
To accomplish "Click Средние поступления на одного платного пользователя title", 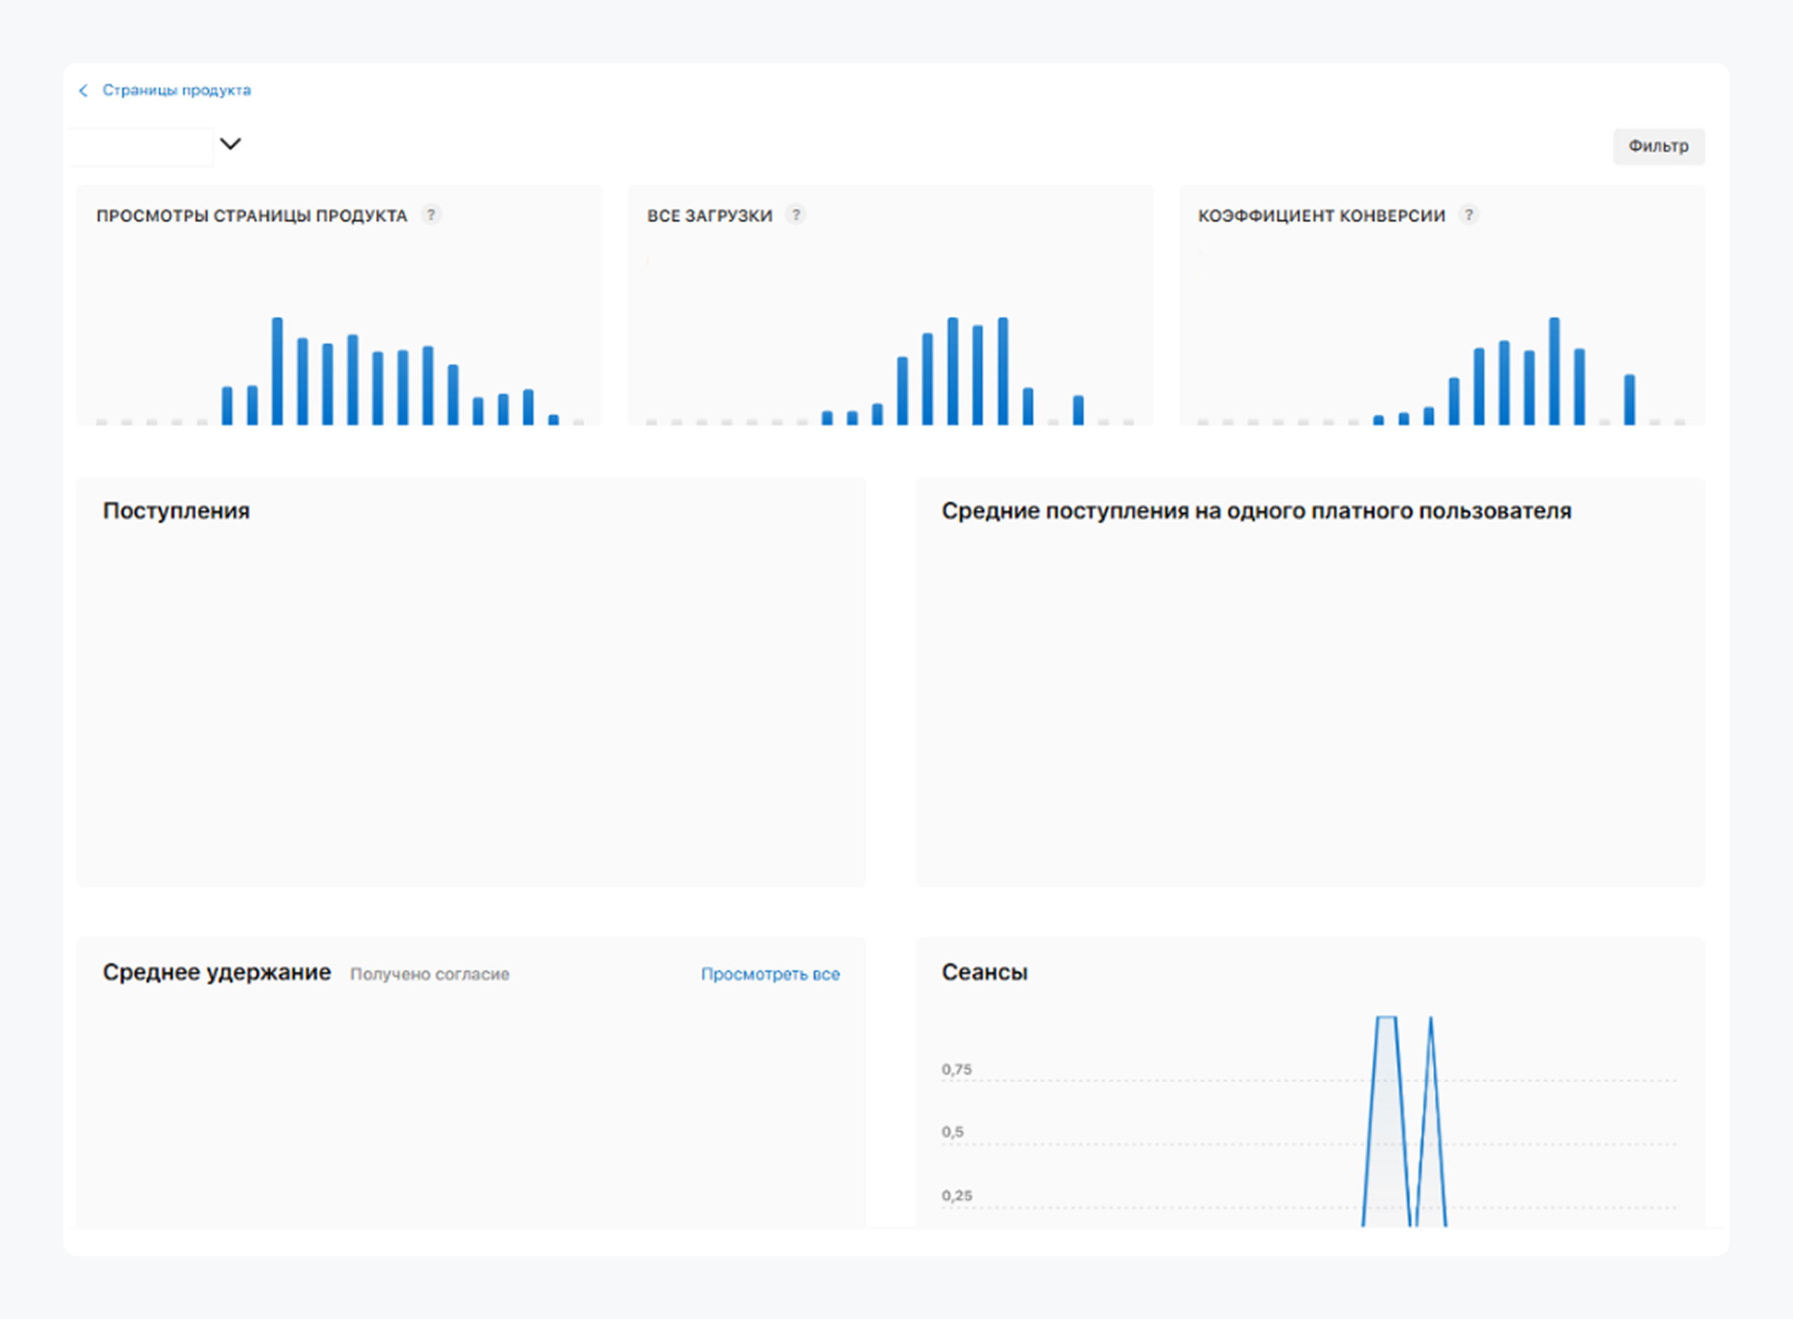I will tap(1256, 511).
